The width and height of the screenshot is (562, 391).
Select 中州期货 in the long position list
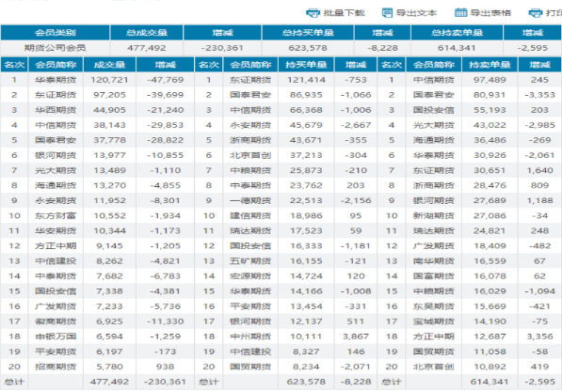250,336
